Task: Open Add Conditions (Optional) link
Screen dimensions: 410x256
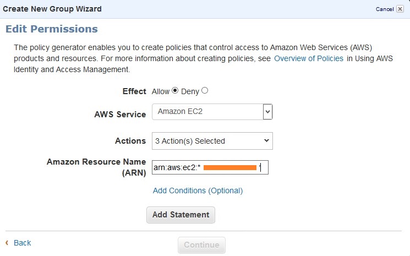Action: tap(198, 190)
